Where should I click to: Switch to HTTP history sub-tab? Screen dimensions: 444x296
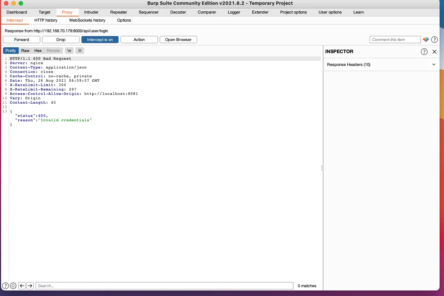(x=46, y=20)
